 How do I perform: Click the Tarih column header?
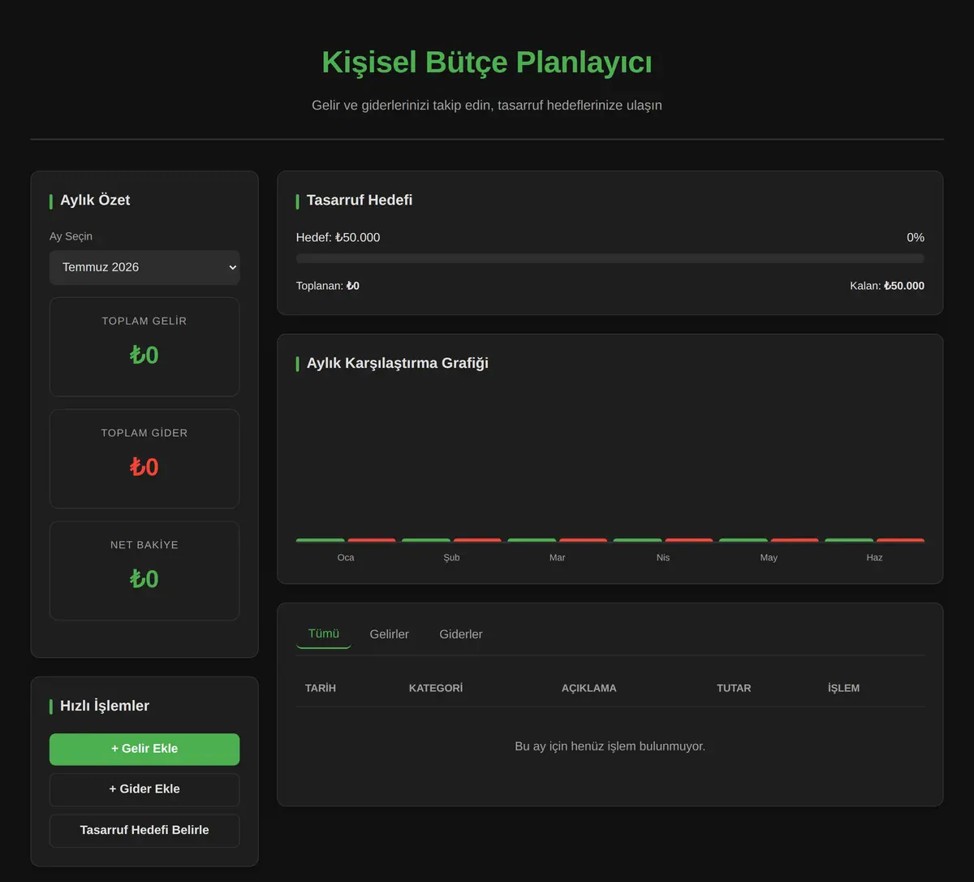coord(321,688)
